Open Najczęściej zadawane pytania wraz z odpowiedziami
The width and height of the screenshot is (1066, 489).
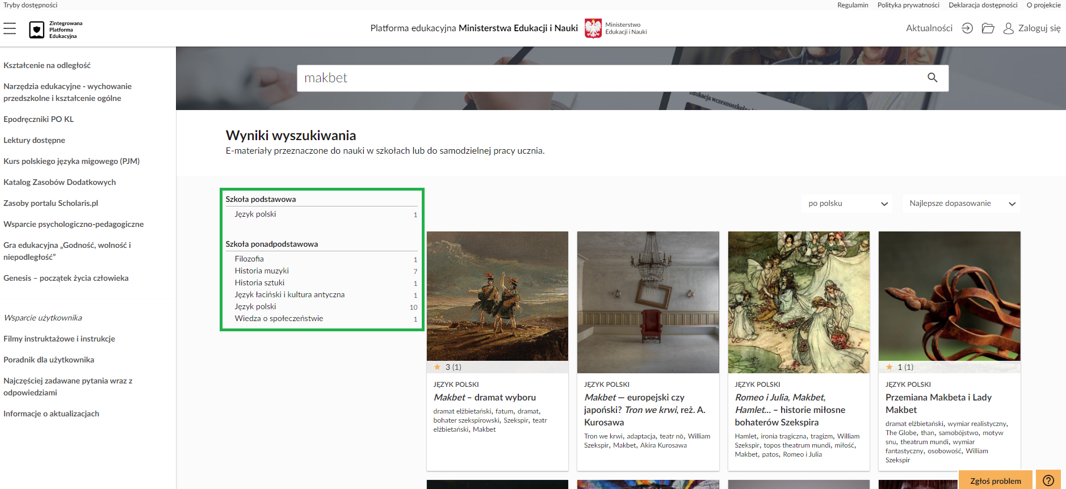tap(68, 386)
